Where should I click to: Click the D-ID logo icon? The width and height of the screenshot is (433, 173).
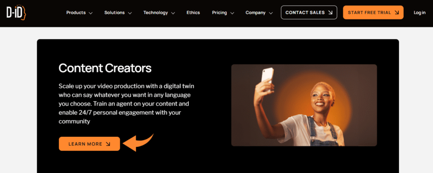pyautogui.click(x=16, y=12)
